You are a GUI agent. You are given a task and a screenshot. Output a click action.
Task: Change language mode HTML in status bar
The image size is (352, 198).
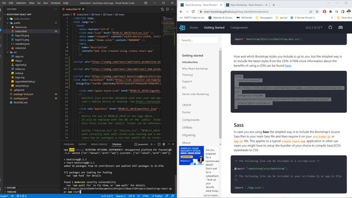click(x=146, y=196)
